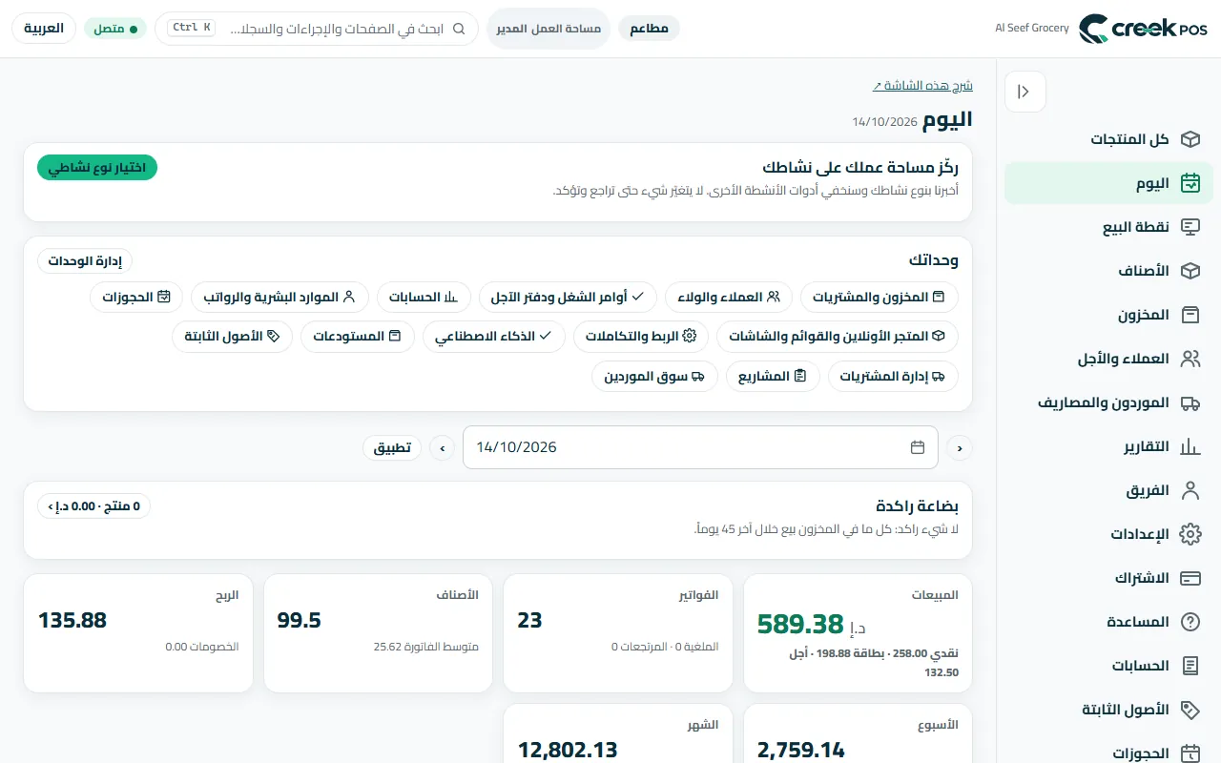
Task: Switch language with the العربية button
Action: (44, 29)
